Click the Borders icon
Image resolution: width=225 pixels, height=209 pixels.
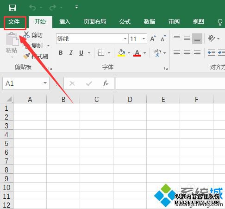101,53
